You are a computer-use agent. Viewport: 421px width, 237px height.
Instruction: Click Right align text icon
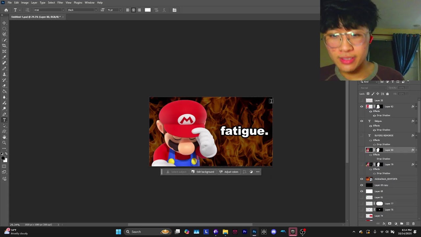139,10
